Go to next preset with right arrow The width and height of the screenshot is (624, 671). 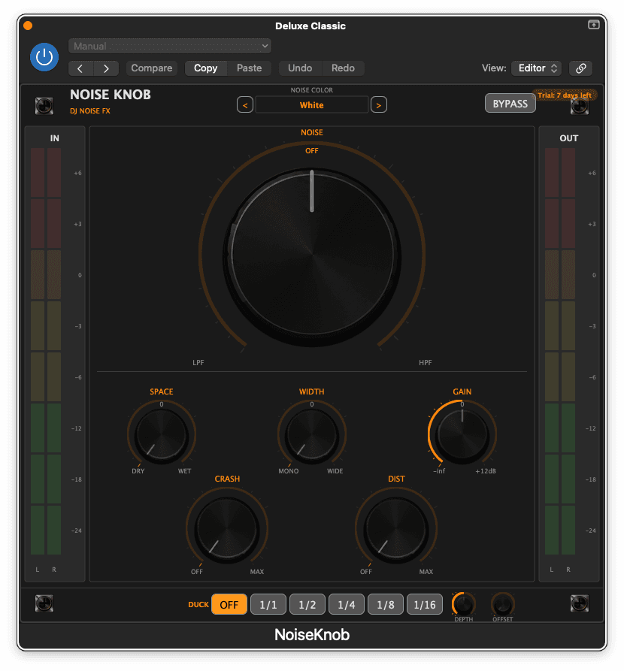[x=106, y=68]
